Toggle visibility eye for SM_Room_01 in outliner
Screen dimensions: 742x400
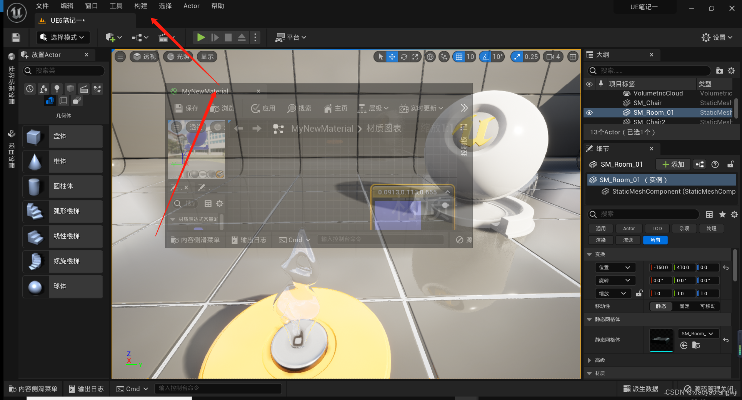589,112
